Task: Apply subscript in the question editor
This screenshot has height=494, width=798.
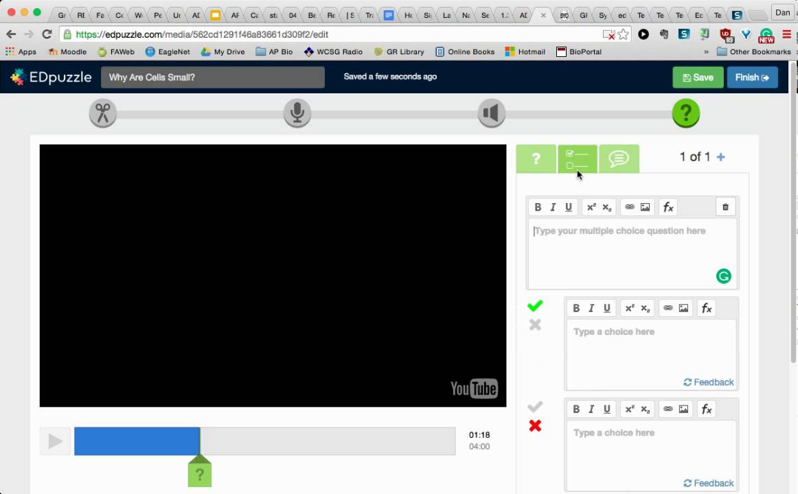Action: pos(606,207)
